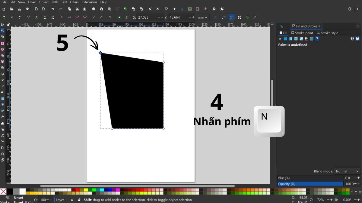Open the Path menu
Image resolution: width=362 pixels, height=203 pixels.
(55, 2)
